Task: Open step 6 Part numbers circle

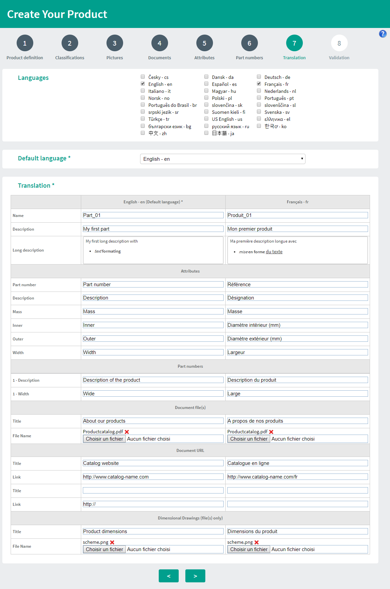Action: pos(249,43)
